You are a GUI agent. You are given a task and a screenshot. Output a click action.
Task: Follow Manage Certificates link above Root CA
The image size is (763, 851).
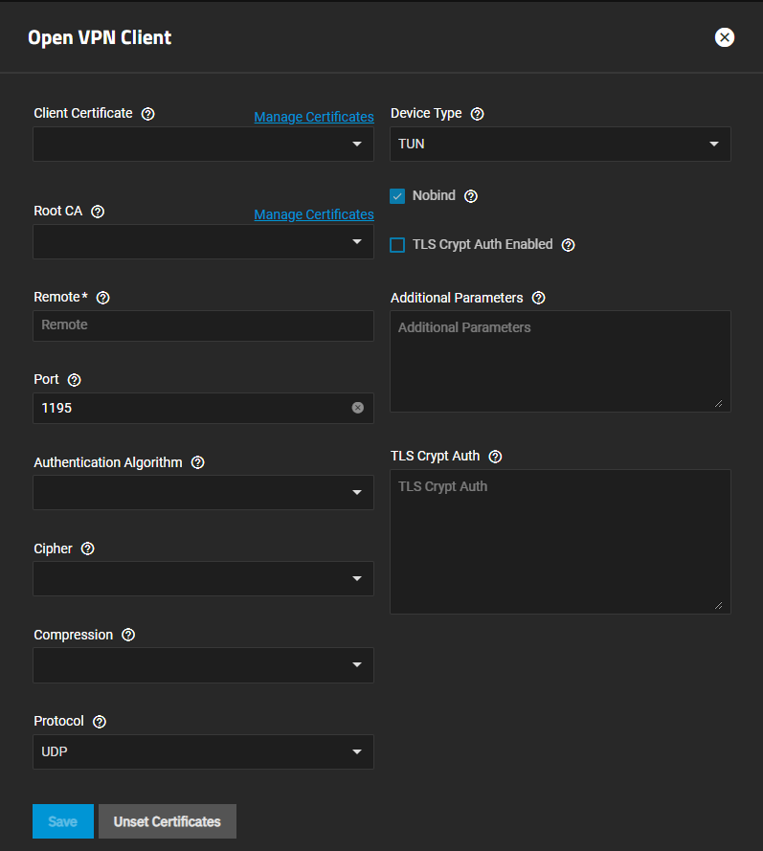click(314, 214)
